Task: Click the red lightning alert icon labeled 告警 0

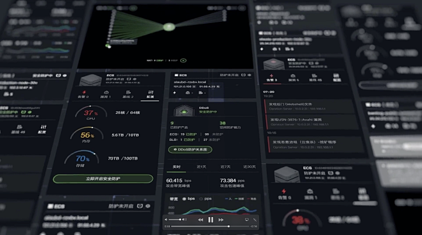Action: click(83, 94)
